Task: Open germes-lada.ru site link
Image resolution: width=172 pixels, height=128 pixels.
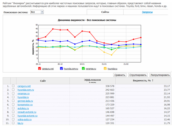Action: pos(25,101)
